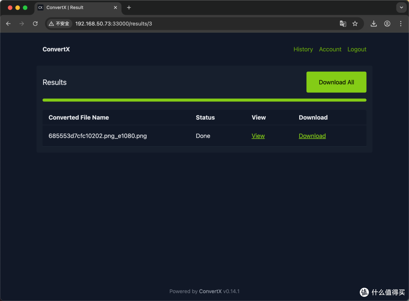Click the plus to open a new tab
Screen dimensions: 409x301
click(x=129, y=7)
